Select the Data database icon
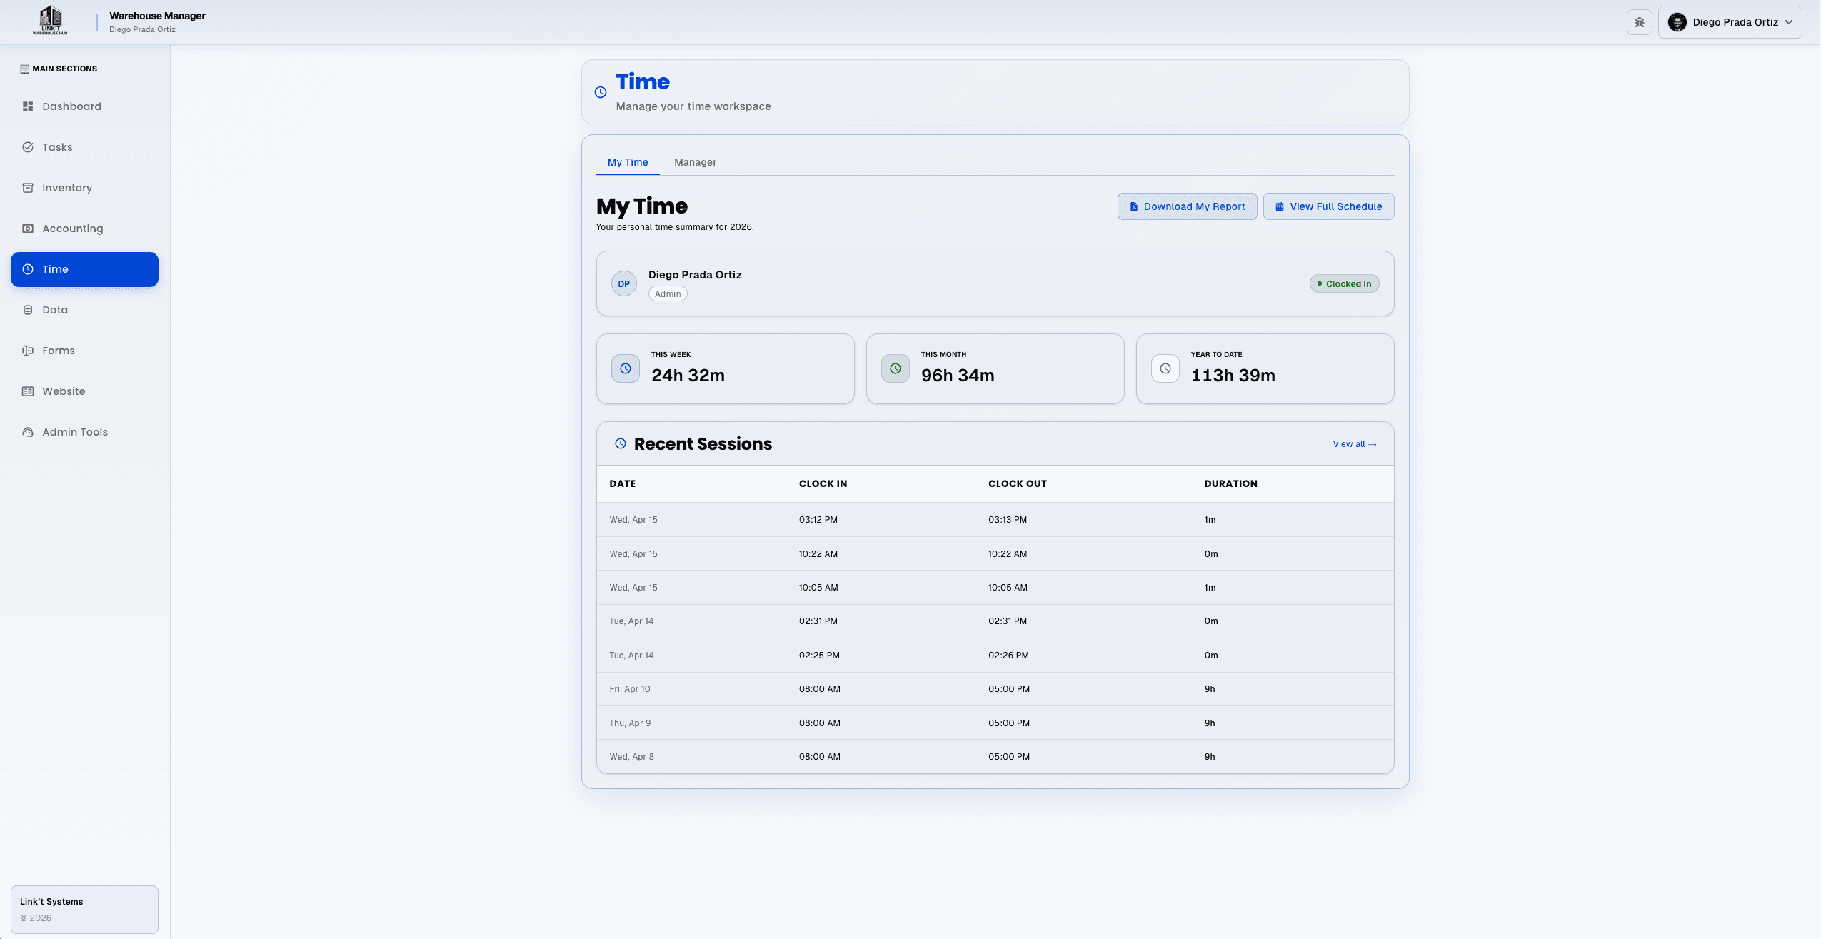Image resolution: width=1821 pixels, height=939 pixels. 28,310
